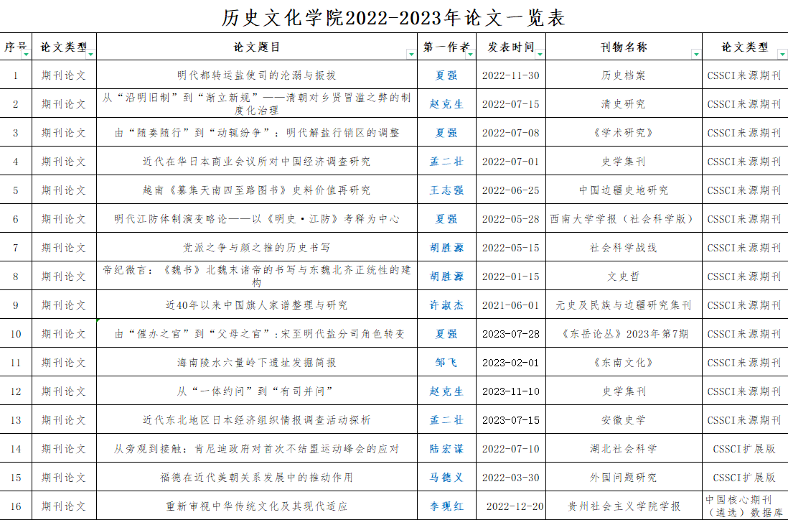Open filter arrow of 论文类型 header after 刊物名称
The image size is (788, 520).
(782, 54)
